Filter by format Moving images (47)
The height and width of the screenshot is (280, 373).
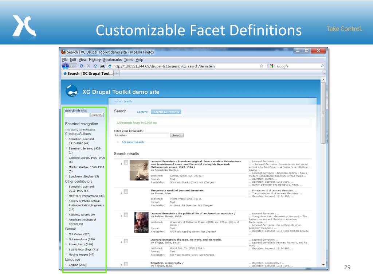coord(81,254)
